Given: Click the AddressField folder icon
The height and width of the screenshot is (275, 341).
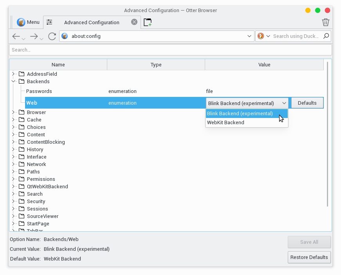Looking at the screenshot, I should point(22,74).
